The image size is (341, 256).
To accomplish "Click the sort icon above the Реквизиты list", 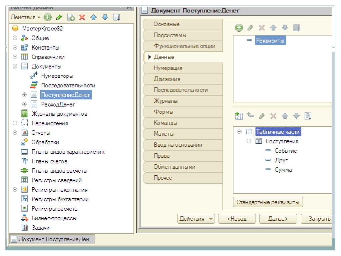I will tap(296, 28).
